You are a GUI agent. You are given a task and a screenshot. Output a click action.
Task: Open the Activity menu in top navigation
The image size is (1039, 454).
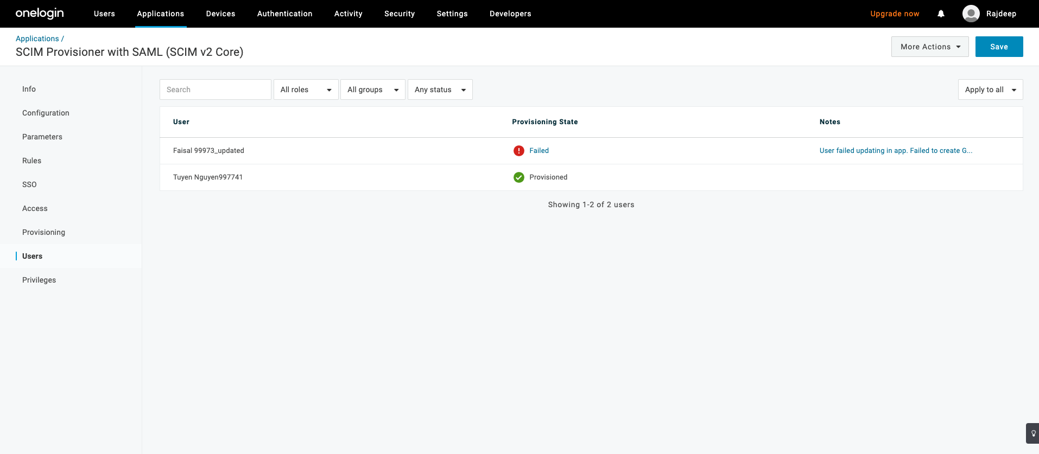tap(348, 14)
